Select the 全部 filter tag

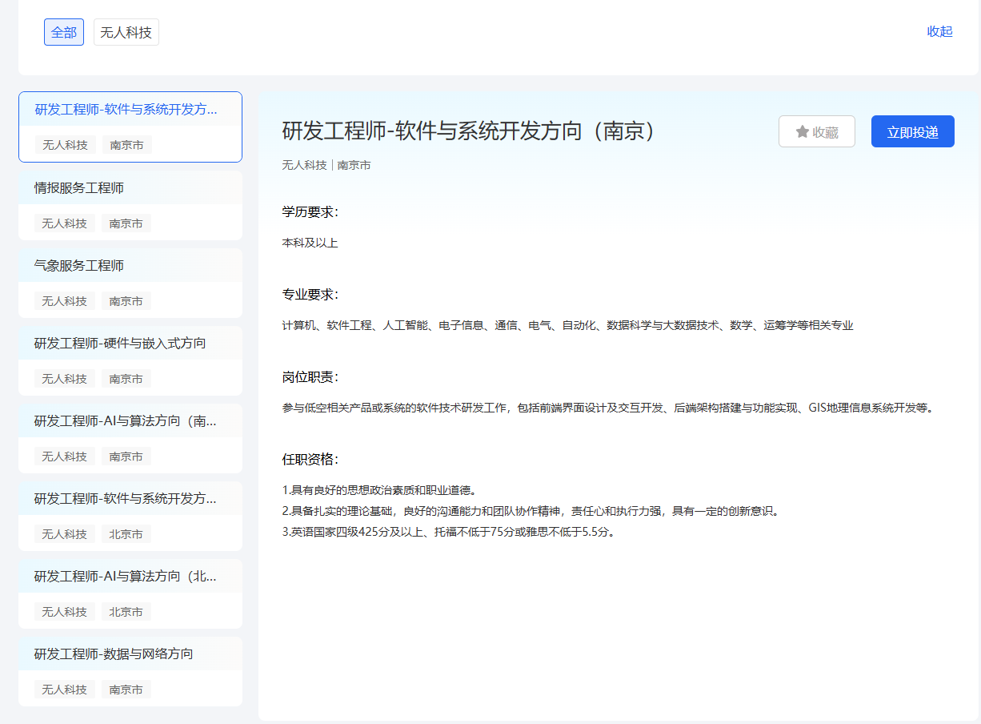[x=64, y=33]
